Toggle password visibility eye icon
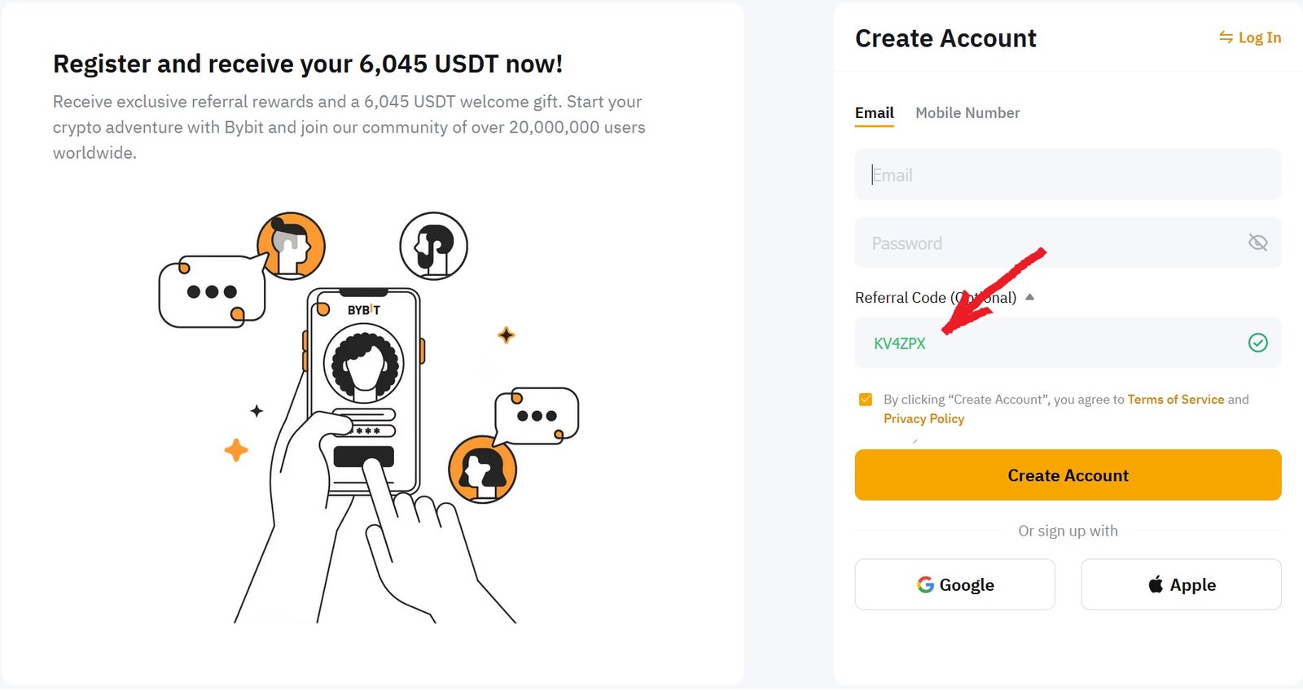The image size is (1303, 691). click(1257, 243)
